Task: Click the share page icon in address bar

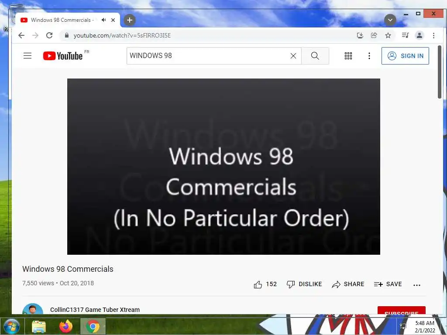Action: pos(374,35)
